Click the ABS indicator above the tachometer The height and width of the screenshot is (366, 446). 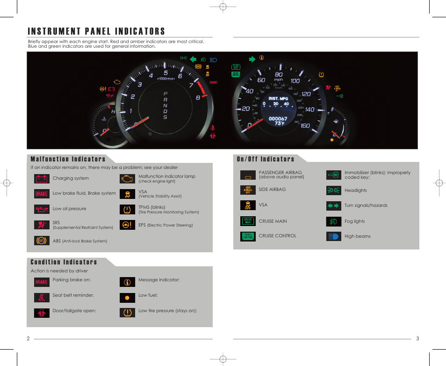[x=198, y=66]
